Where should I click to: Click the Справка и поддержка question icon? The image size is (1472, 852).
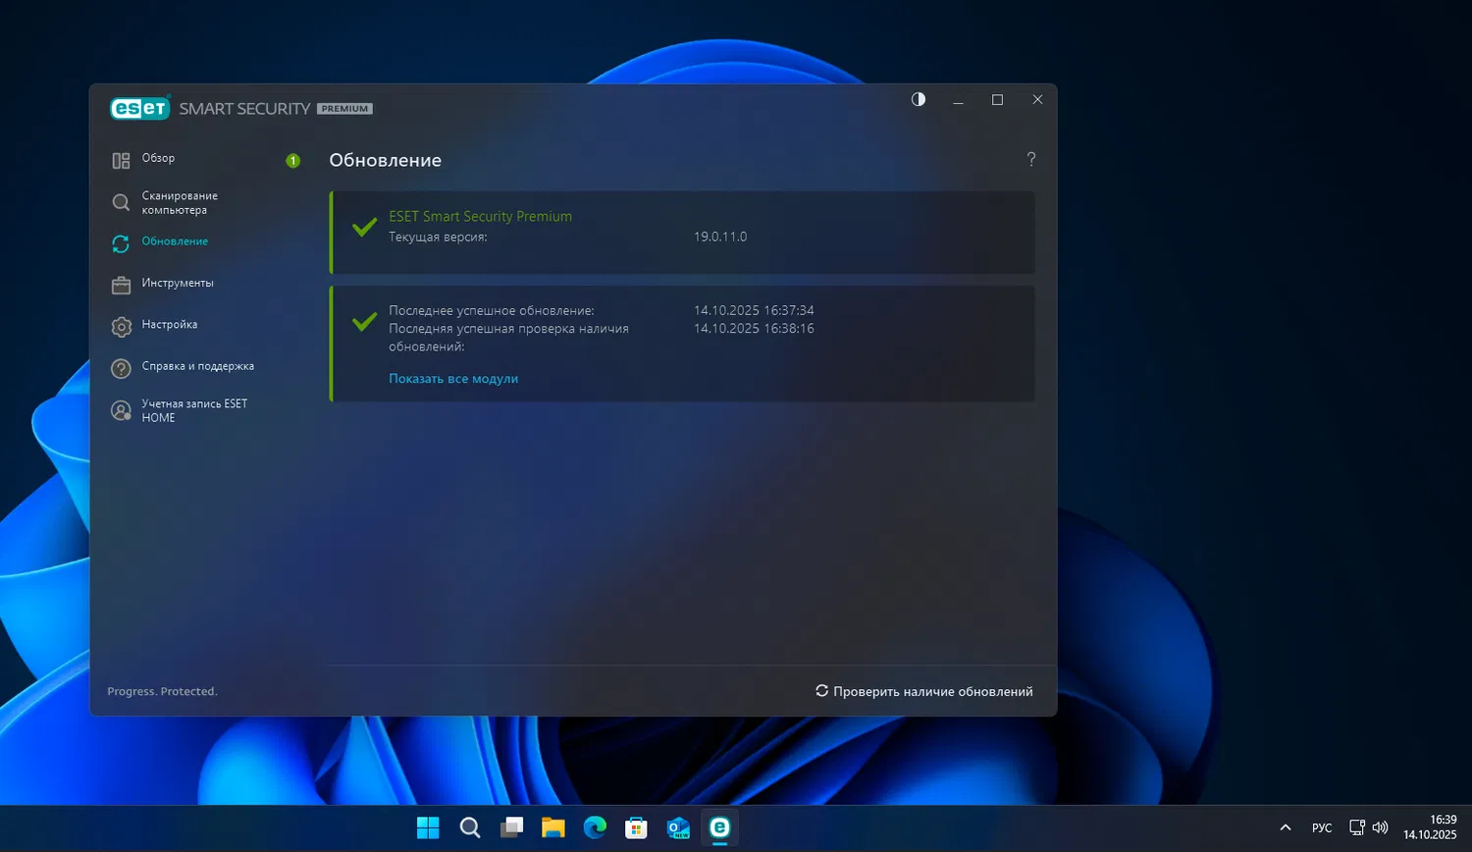tap(121, 368)
